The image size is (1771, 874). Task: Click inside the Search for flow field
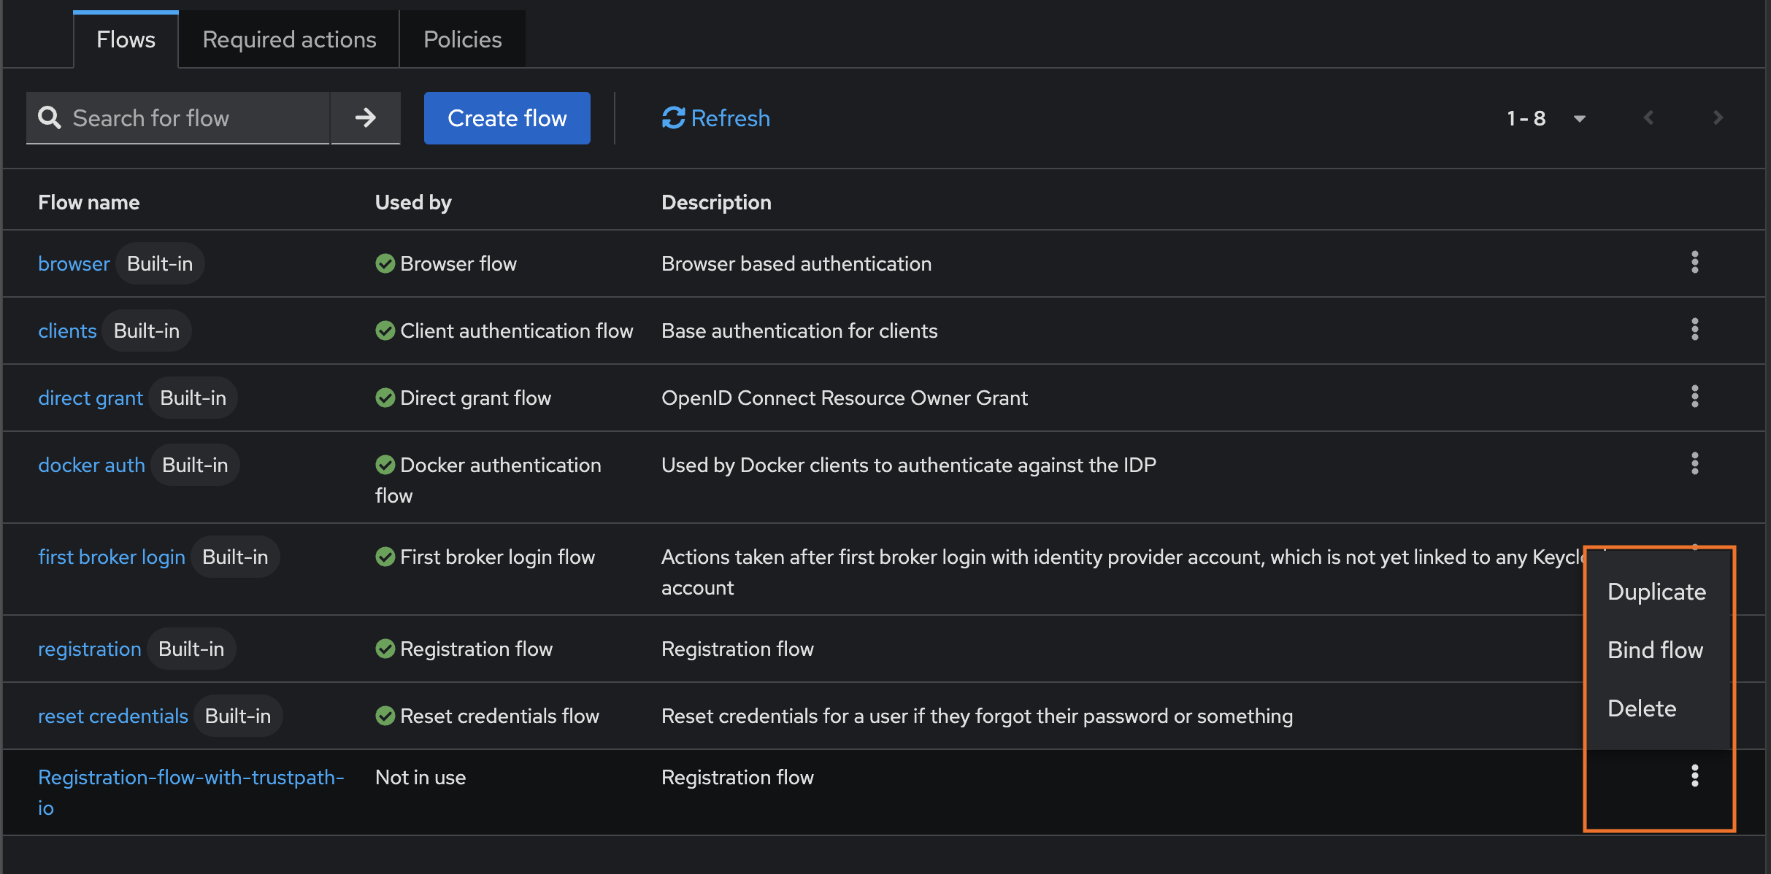(x=183, y=117)
